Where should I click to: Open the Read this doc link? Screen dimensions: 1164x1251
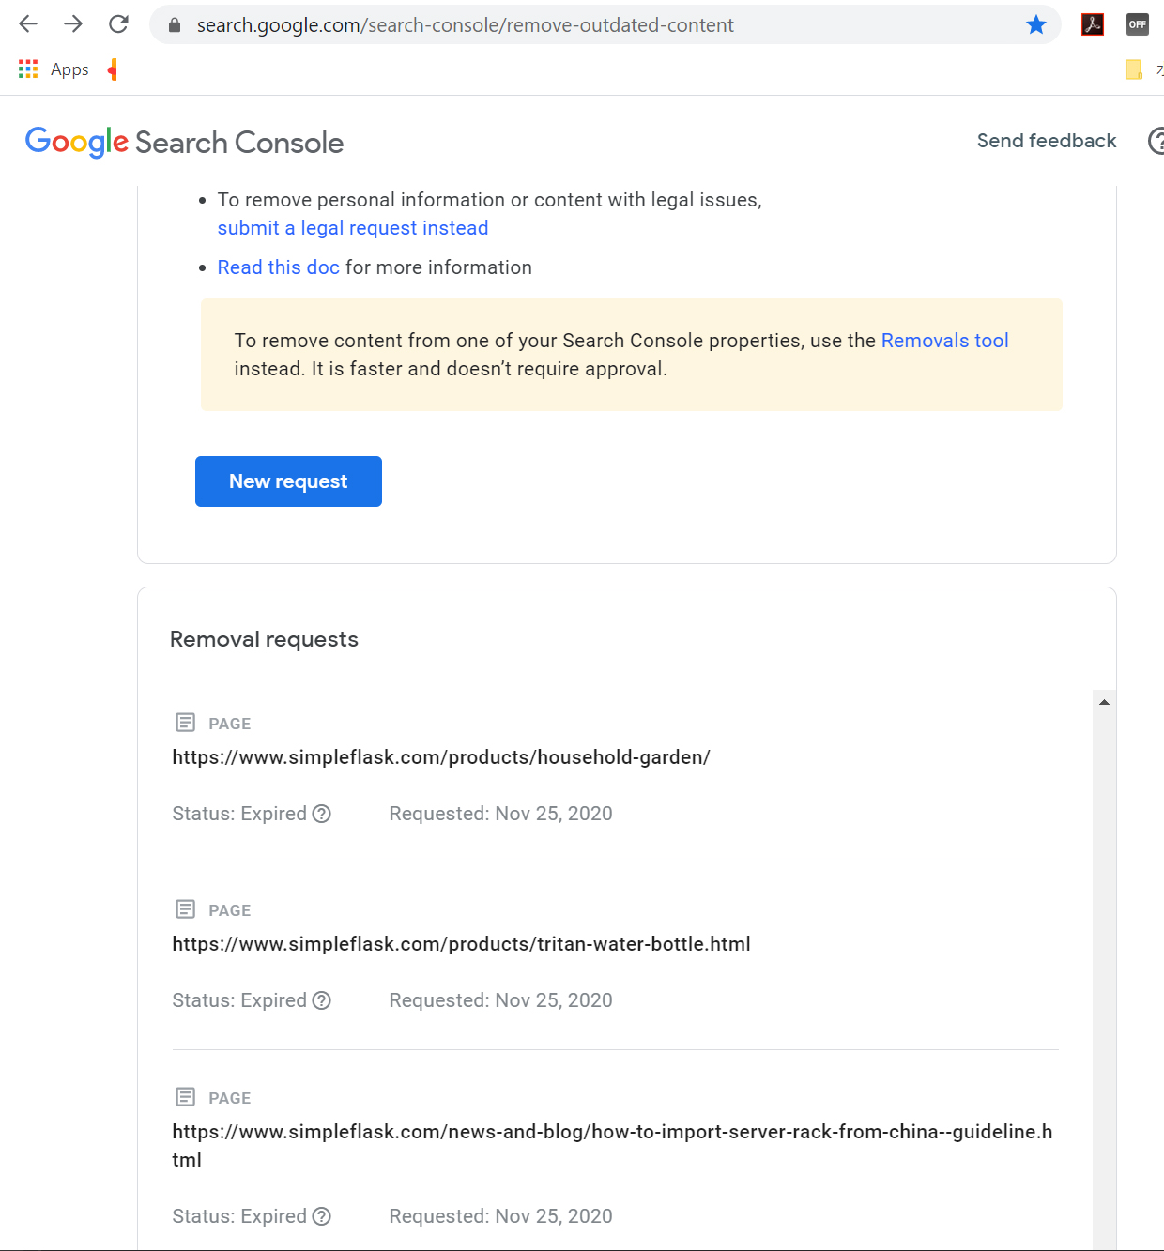point(279,267)
